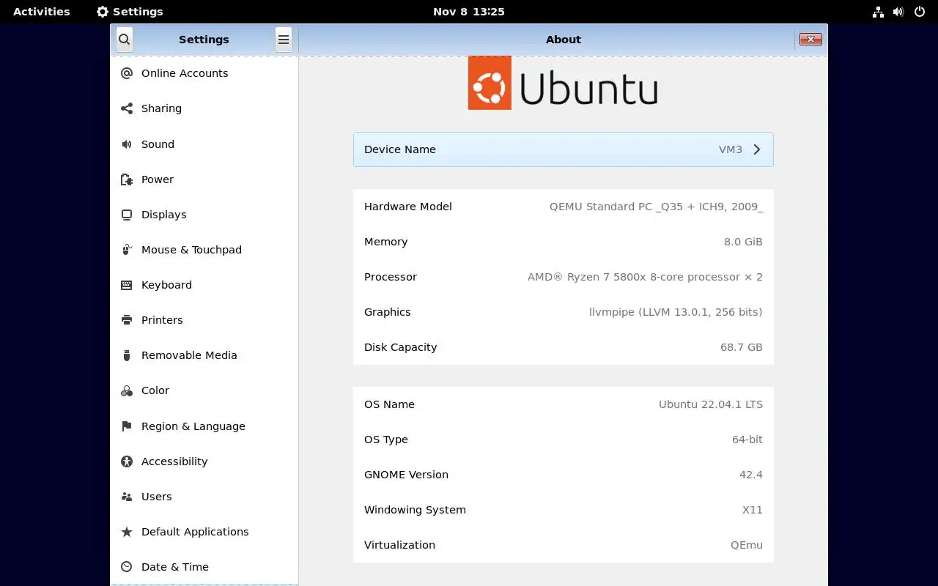This screenshot has width=938, height=586.
Task: Open Mouse & Touchpad settings
Action: pos(204,250)
